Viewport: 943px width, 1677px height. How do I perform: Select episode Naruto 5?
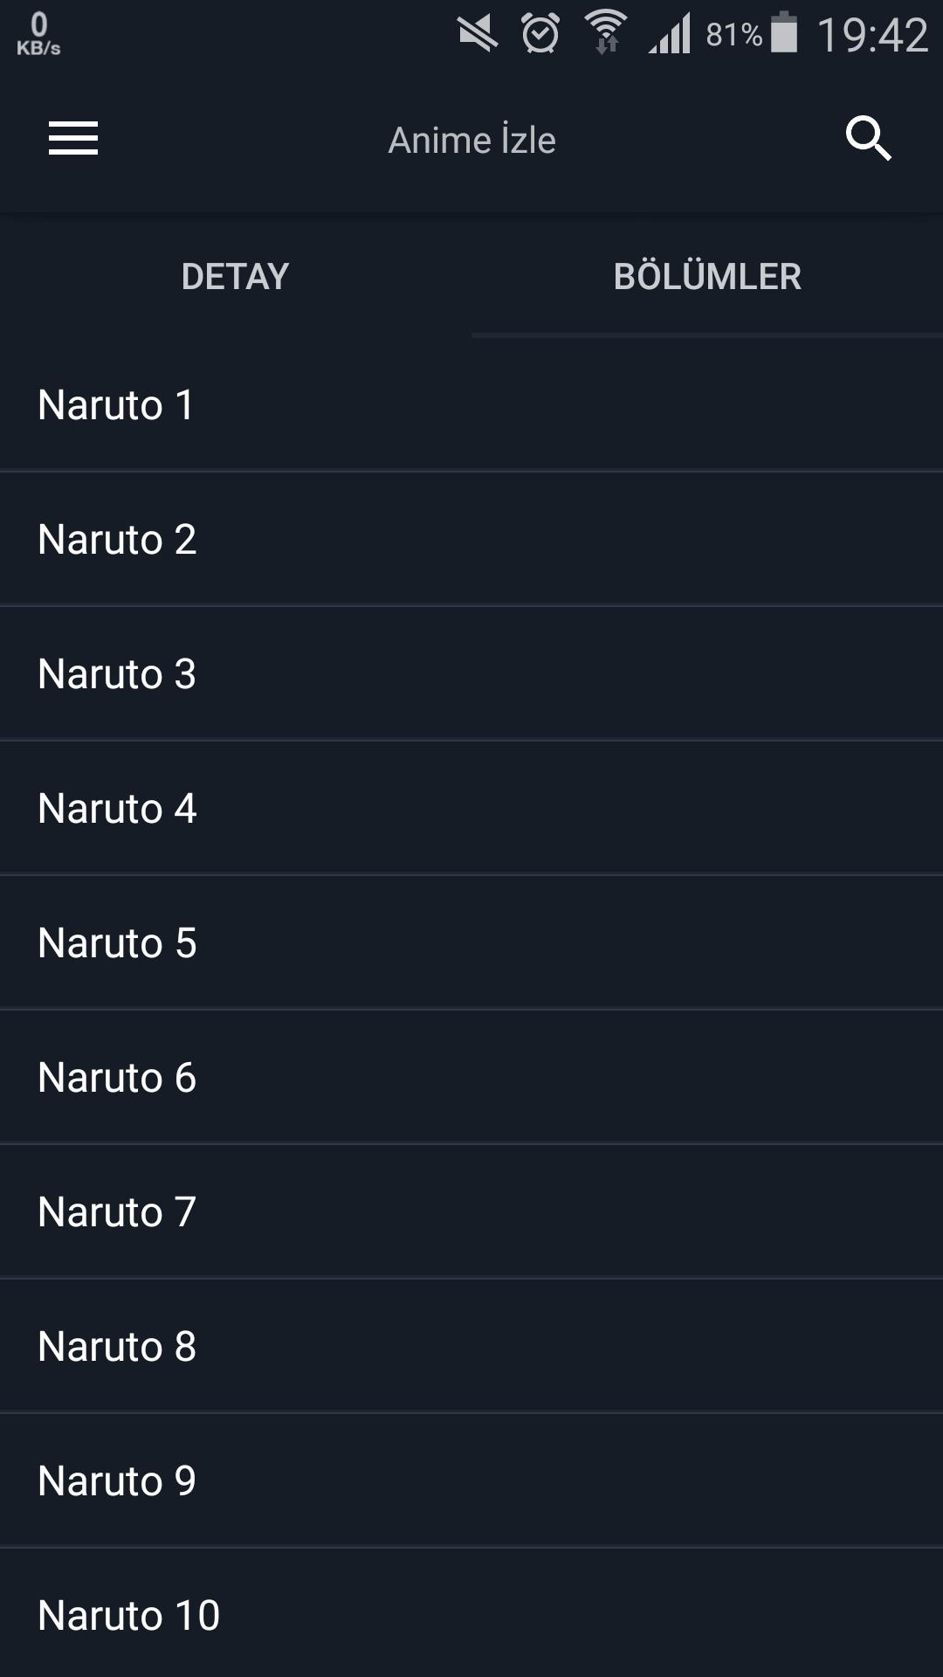pos(471,943)
